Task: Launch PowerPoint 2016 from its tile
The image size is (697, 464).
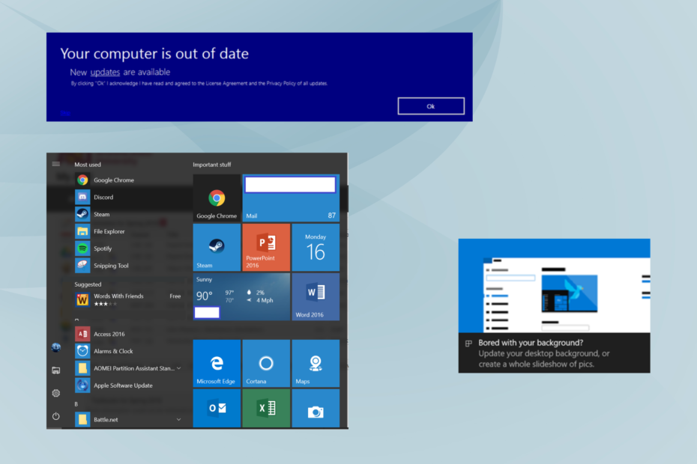Action: click(x=266, y=247)
